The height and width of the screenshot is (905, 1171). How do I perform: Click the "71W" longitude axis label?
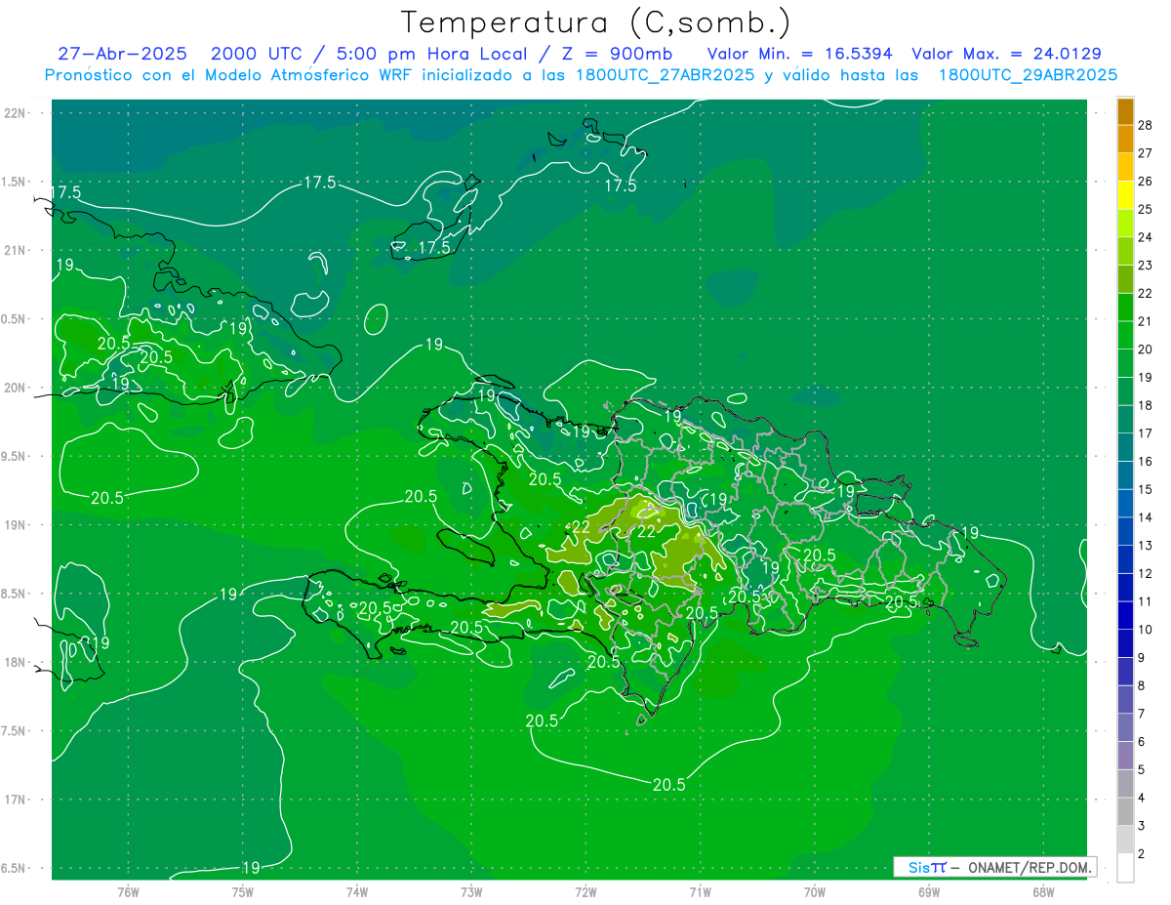point(700,891)
